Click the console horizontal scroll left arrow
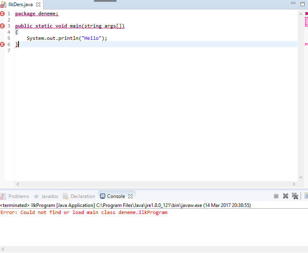 (3, 249)
